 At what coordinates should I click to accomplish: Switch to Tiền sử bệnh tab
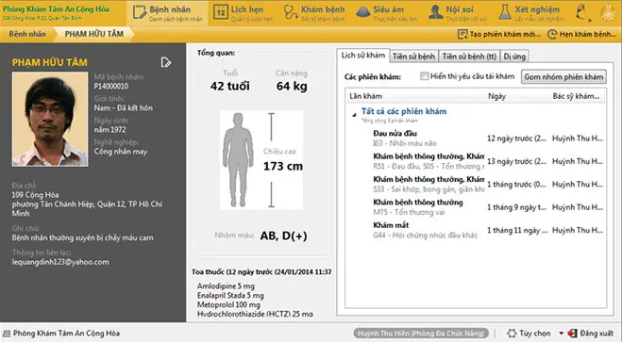pyautogui.click(x=413, y=57)
